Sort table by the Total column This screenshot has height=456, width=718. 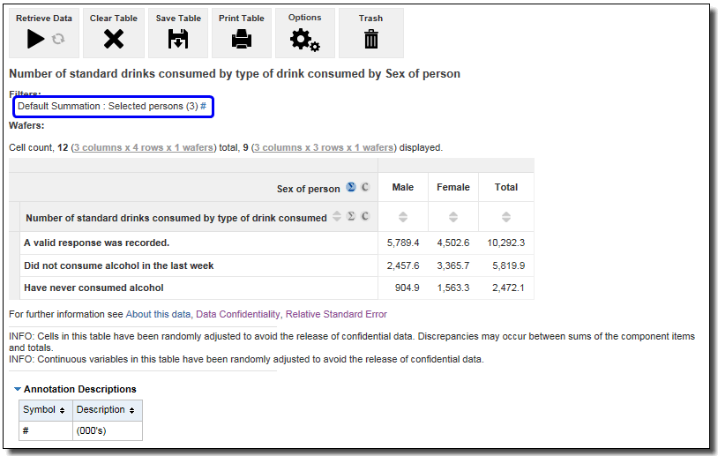click(x=506, y=217)
